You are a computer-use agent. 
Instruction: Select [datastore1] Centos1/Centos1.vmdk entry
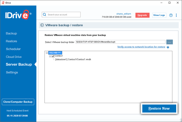point(73,59)
